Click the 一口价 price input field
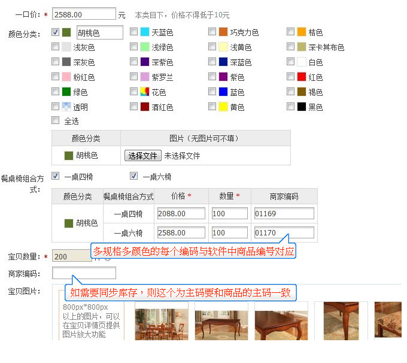The width and height of the screenshot is (407, 363). (84, 14)
